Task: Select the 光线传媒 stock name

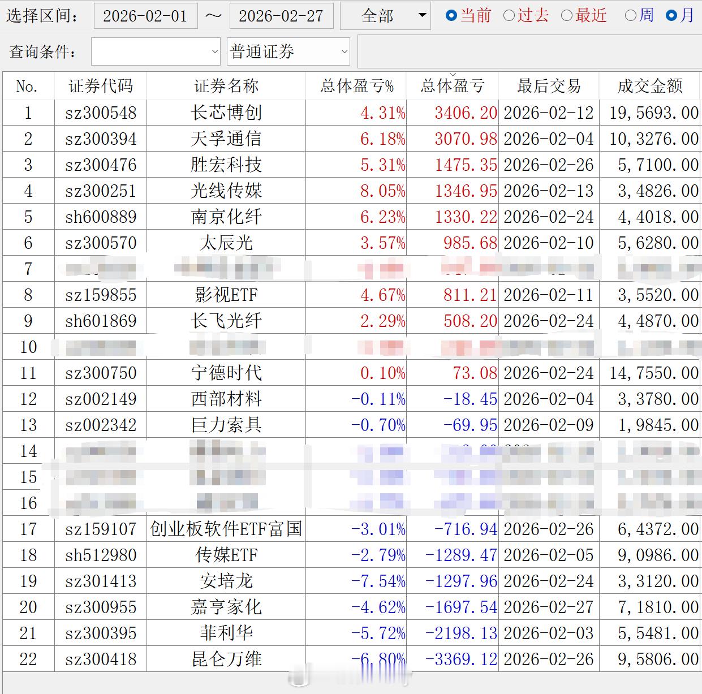Action: 226,191
